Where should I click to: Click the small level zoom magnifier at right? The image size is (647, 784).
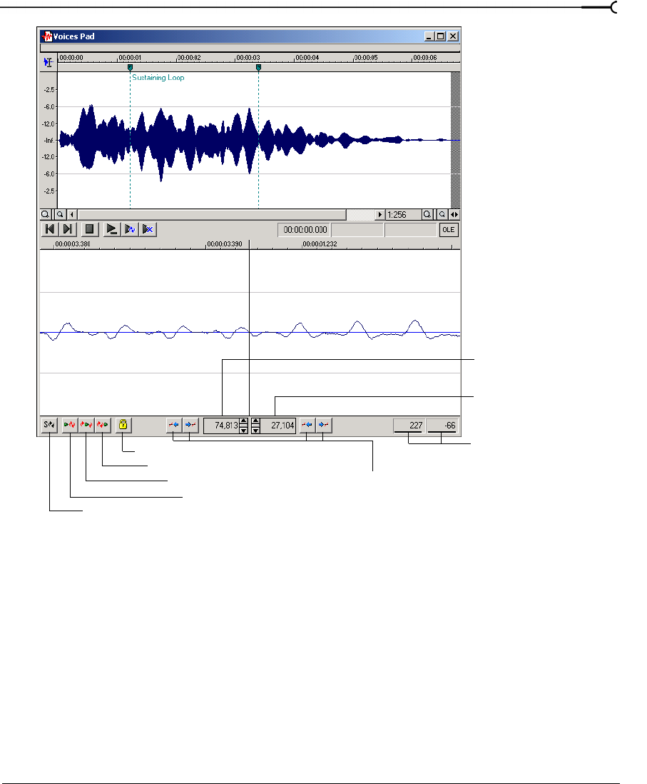(x=442, y=214)
